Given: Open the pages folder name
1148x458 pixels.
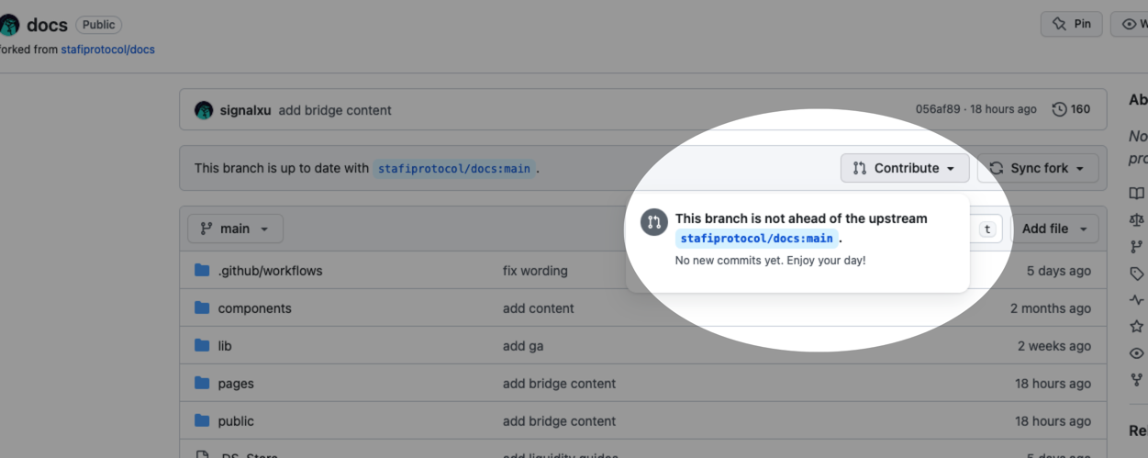Looking at the screenshot, I should pos(236,384).
